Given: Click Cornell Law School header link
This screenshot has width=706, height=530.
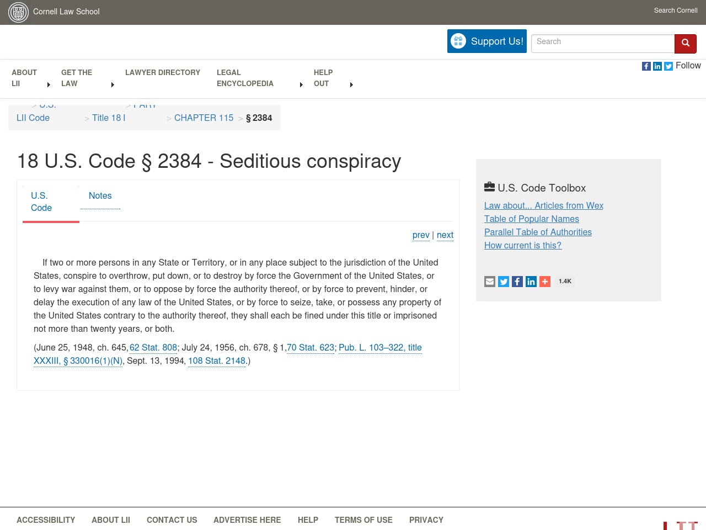Looking at the screenshot, I should (66, 12).
